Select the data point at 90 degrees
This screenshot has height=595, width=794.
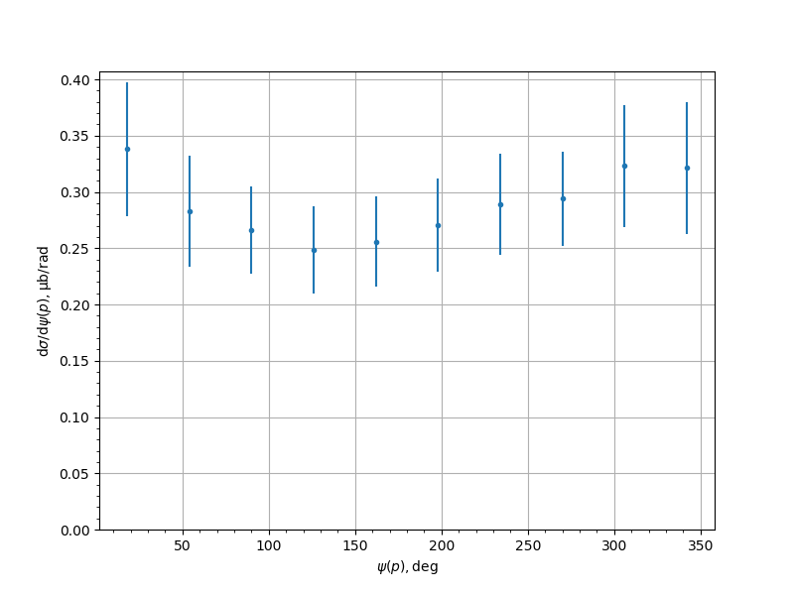(251, 230)
